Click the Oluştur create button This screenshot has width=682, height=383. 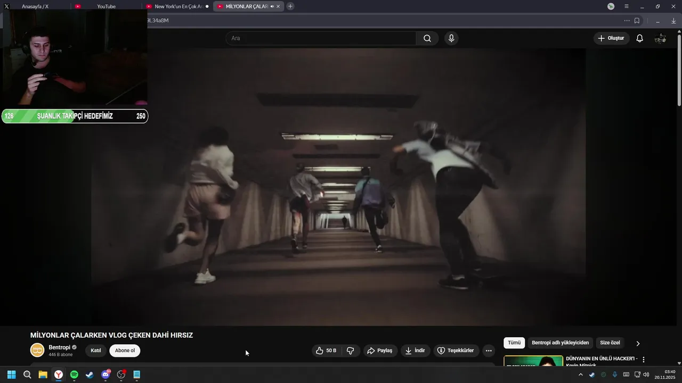click(x=611, y=38)
